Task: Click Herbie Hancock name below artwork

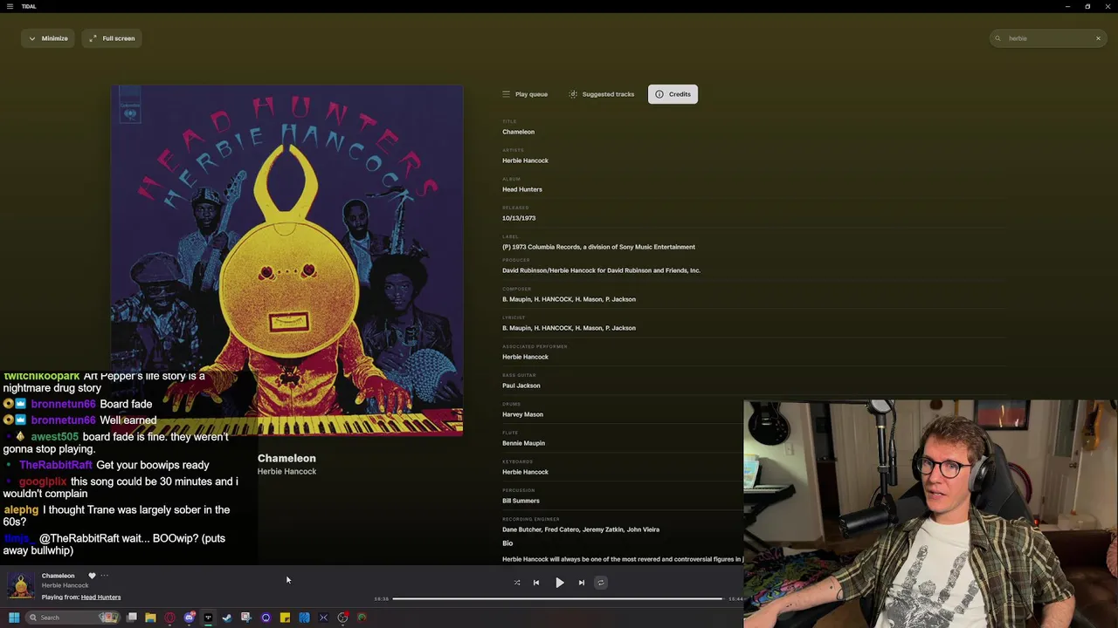Action: pyautogui.click(x=286, y=472)
